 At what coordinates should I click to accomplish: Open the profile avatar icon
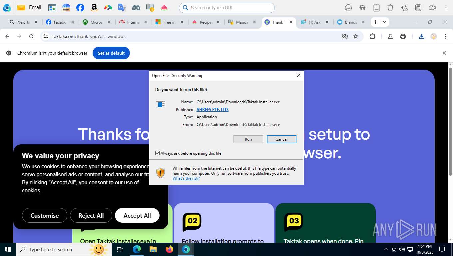[433, 36]
